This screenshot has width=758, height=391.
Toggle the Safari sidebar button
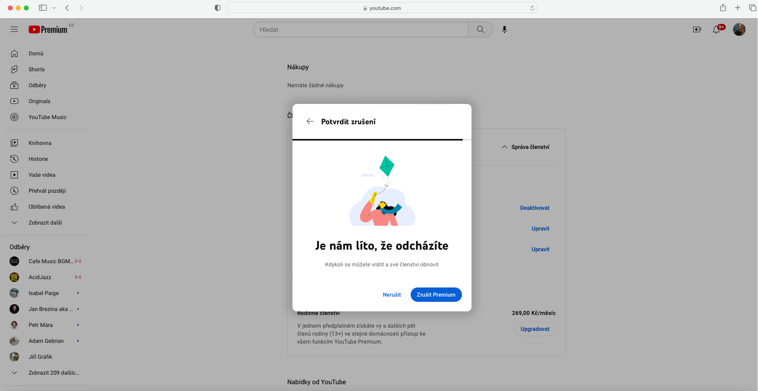pyautogui.click(x=43, y=8)
